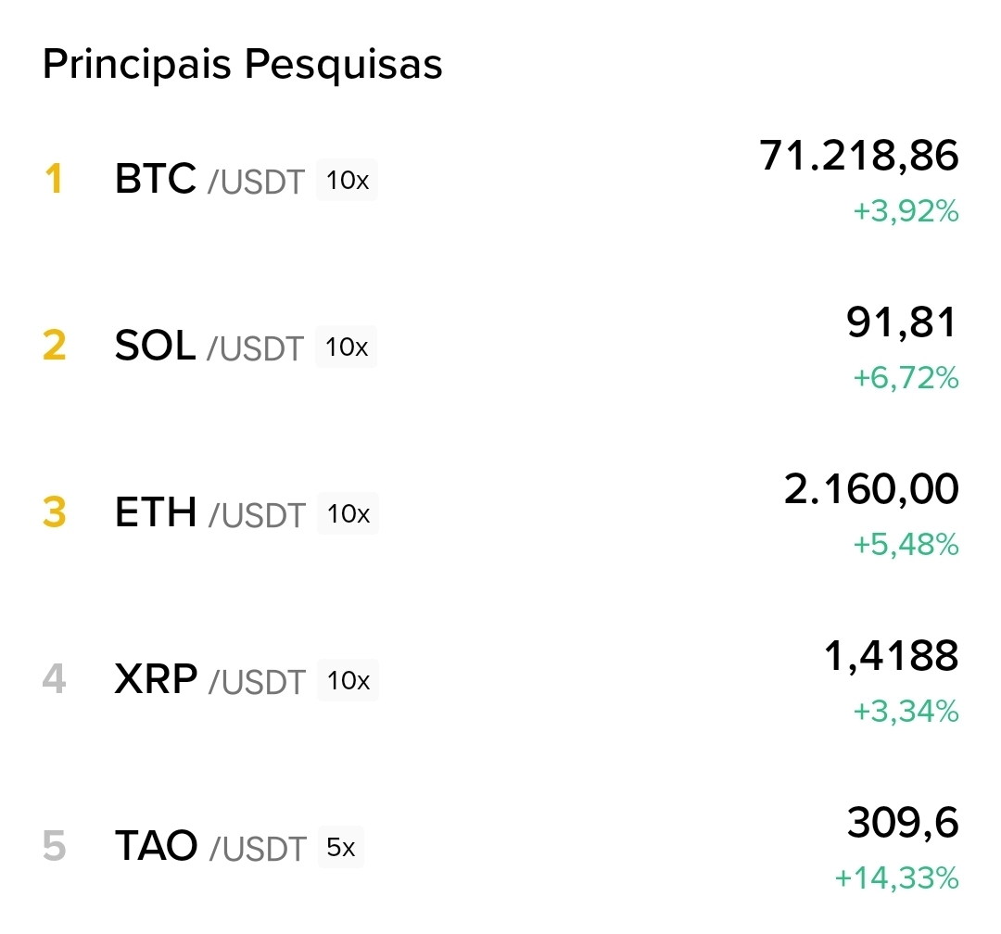Click the 10x leverage badge beside XRP
Viewport: 1001px width, 934px height.
pos(348,681)
